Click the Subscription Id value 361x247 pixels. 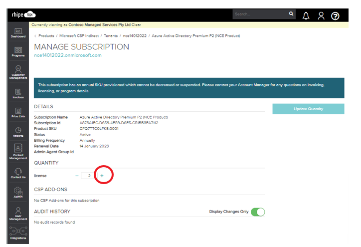point(119,123)
